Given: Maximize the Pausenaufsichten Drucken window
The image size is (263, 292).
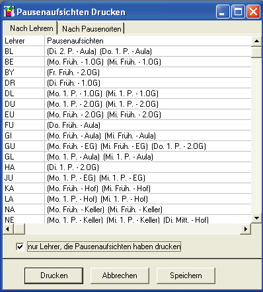Looking at the screenshot, I should tap(238, 12).
